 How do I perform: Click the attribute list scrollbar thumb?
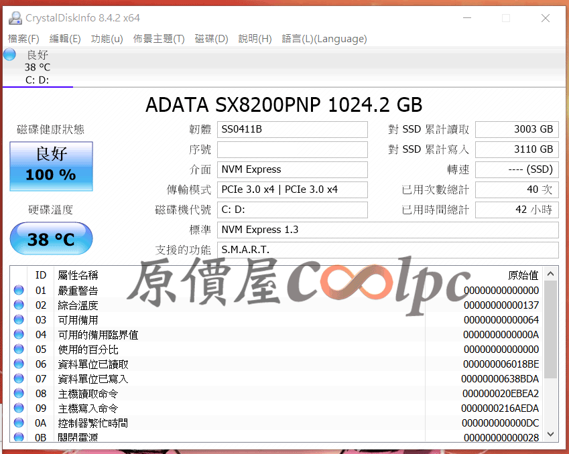coord(550,329)
